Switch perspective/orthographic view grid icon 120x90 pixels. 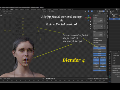[x=90, y=29]
